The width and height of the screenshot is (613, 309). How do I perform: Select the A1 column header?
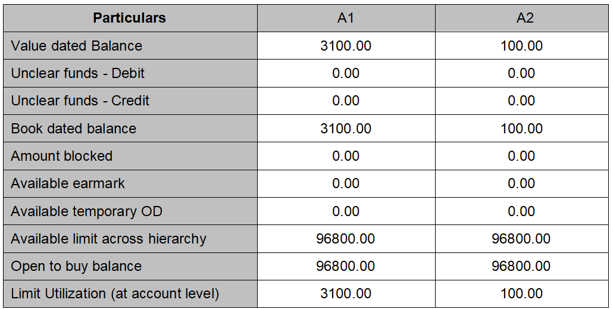pyautogui.click(x=346, y=18)
